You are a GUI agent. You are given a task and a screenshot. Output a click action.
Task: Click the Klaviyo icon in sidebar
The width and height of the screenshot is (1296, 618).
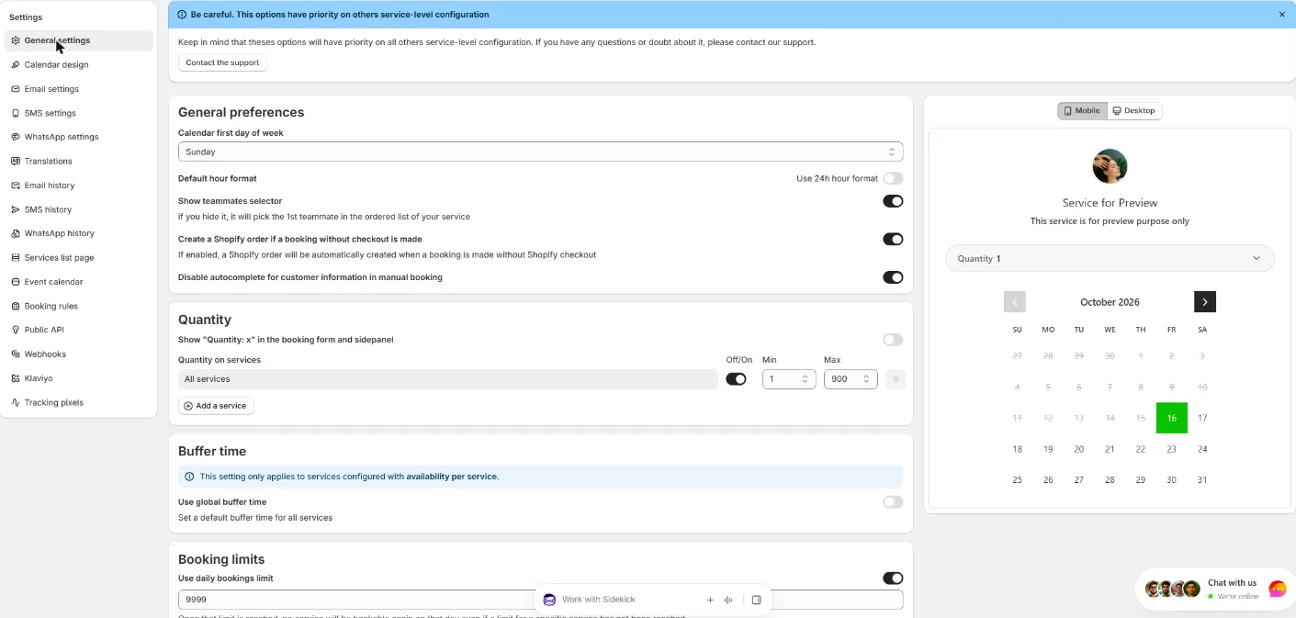pos(16,378)
